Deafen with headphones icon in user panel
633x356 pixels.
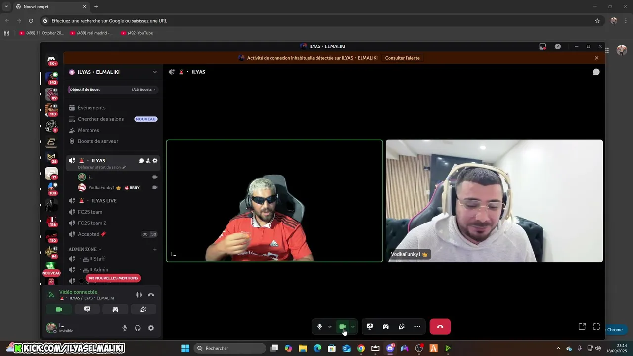click(x=138, y=328)
